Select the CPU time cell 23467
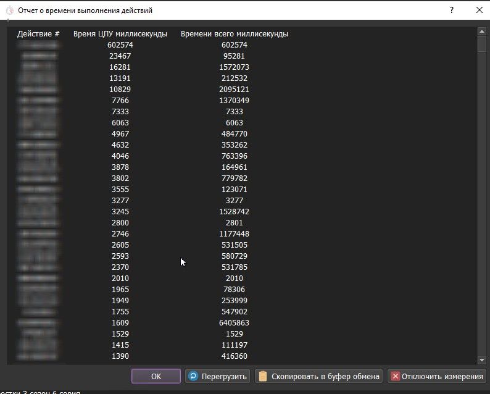490x394 pixels. coord(120,56)
